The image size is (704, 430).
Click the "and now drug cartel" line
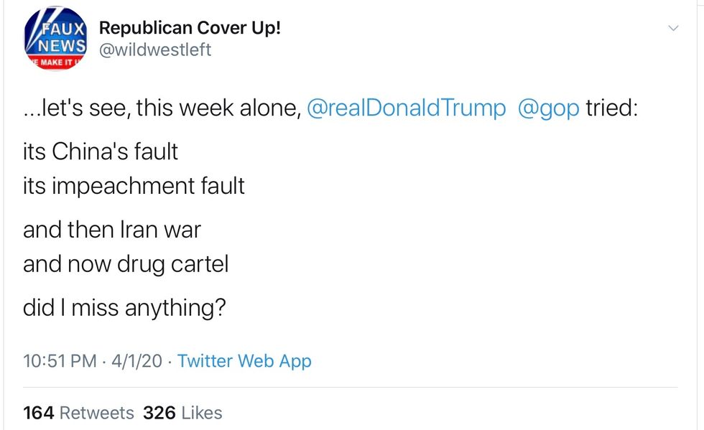click(x=126, y=264)
